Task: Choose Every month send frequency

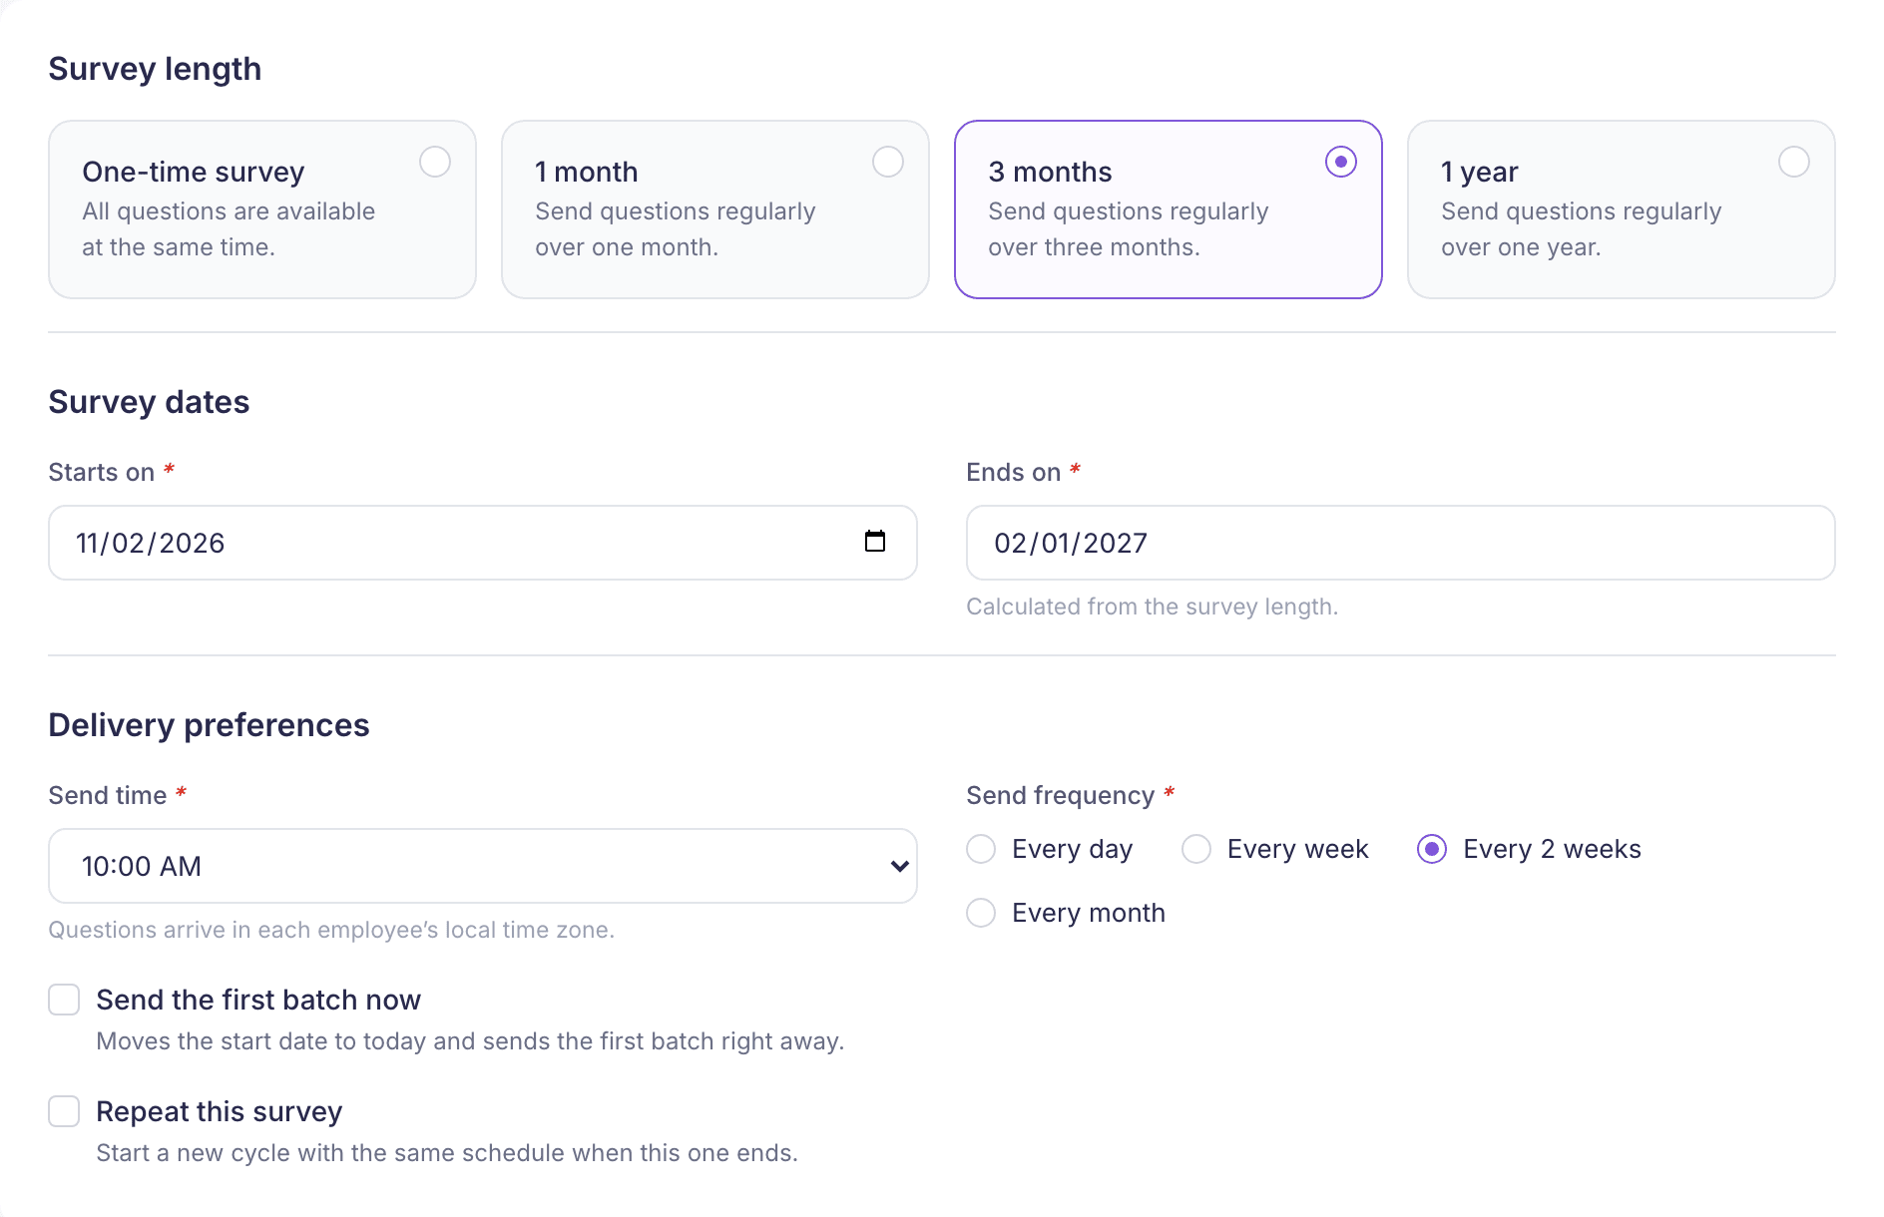Action: point(981,913)
